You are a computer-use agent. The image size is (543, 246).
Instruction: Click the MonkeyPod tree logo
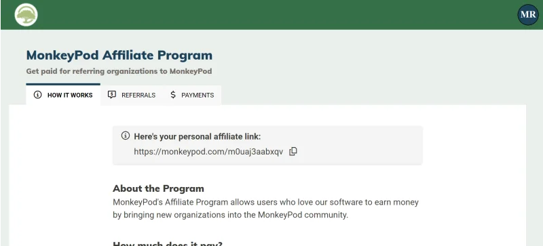click(26, 14)
